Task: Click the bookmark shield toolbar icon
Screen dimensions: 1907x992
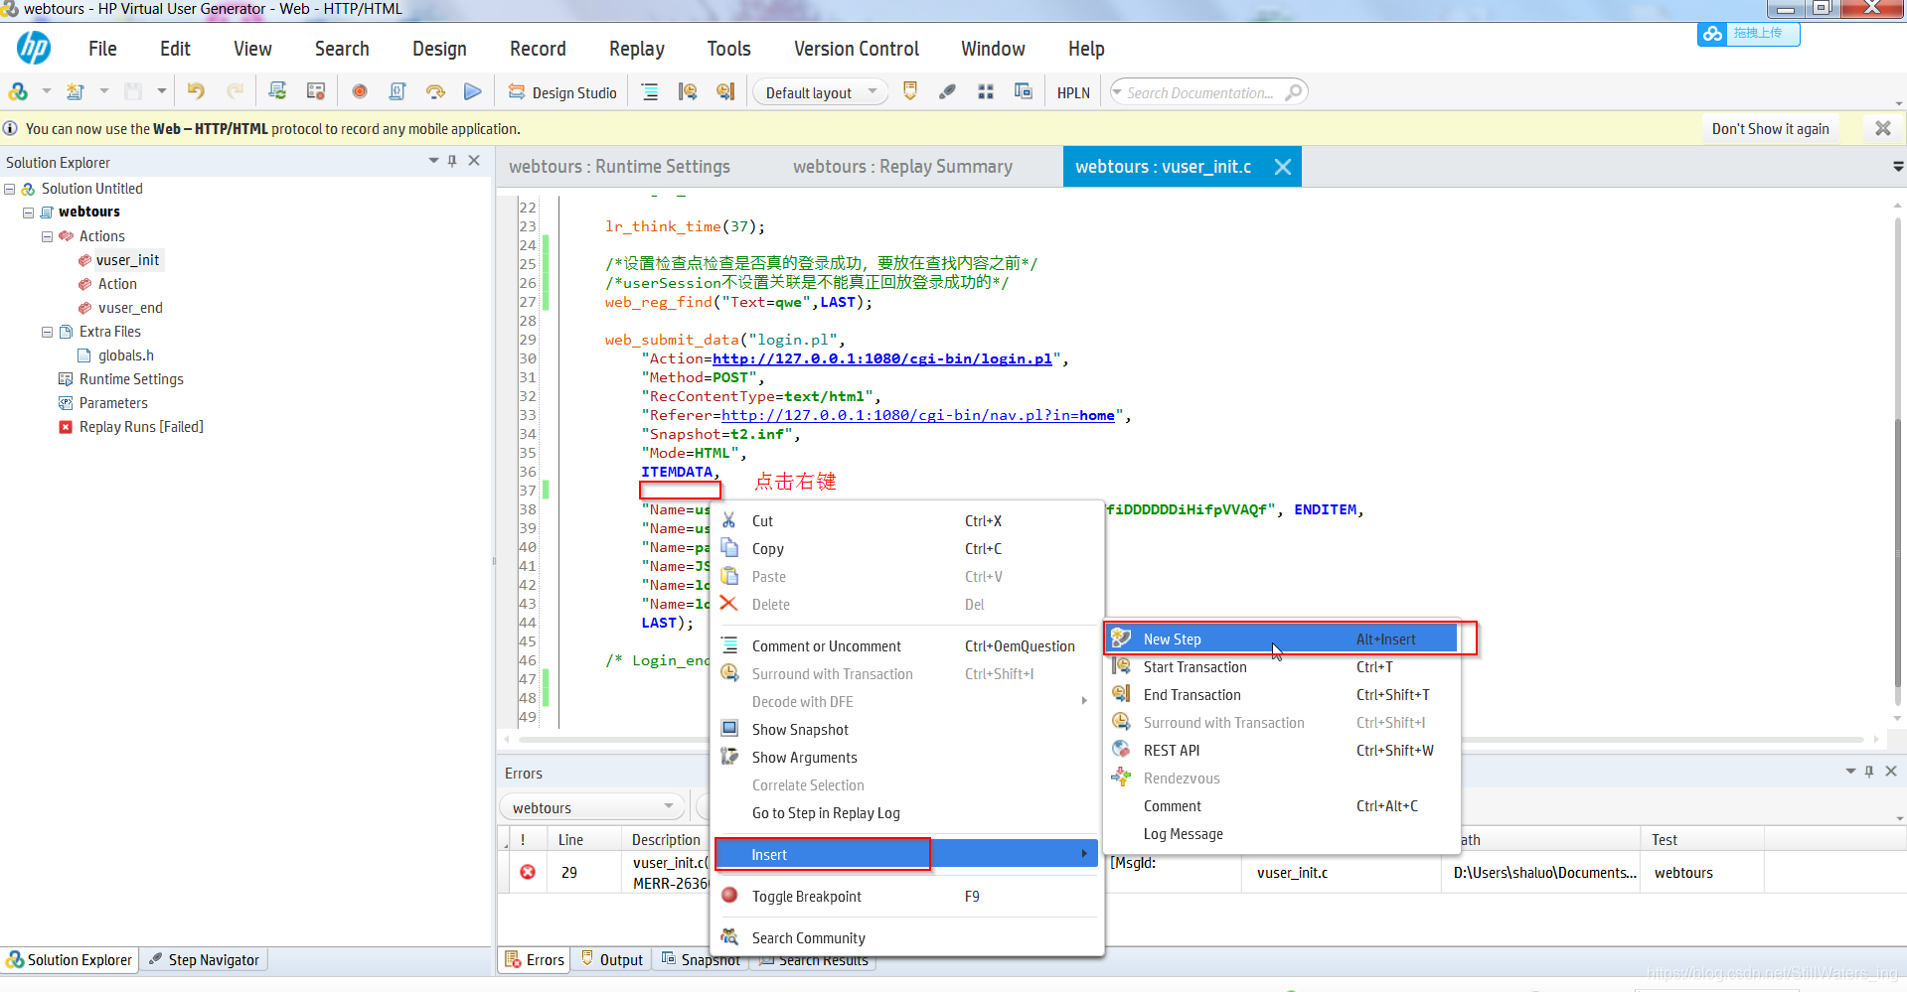Action: point(909,91)
